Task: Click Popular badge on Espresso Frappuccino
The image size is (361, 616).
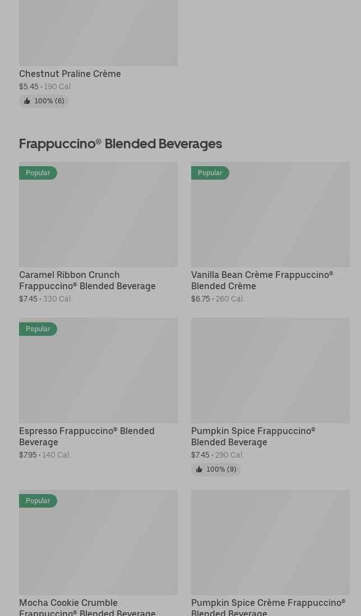Action: (38, 329)
